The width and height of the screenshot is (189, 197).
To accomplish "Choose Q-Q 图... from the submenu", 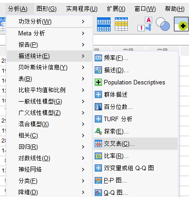I will point(135,192).
